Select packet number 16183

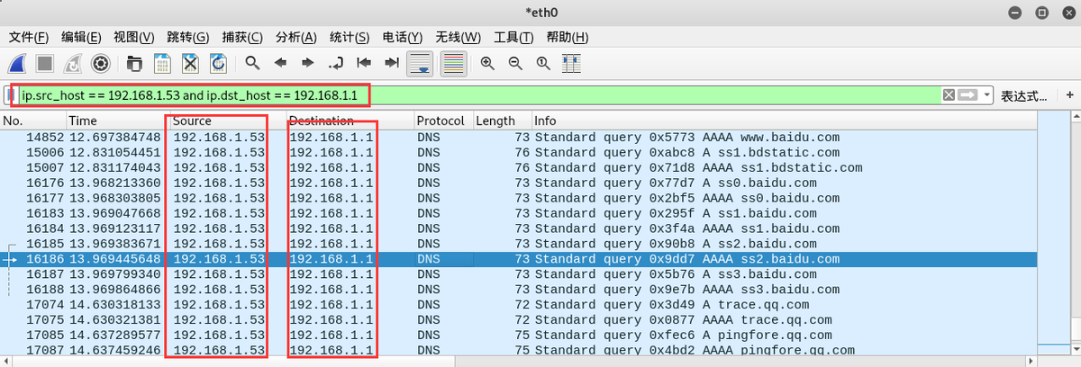tap(518, 214)
